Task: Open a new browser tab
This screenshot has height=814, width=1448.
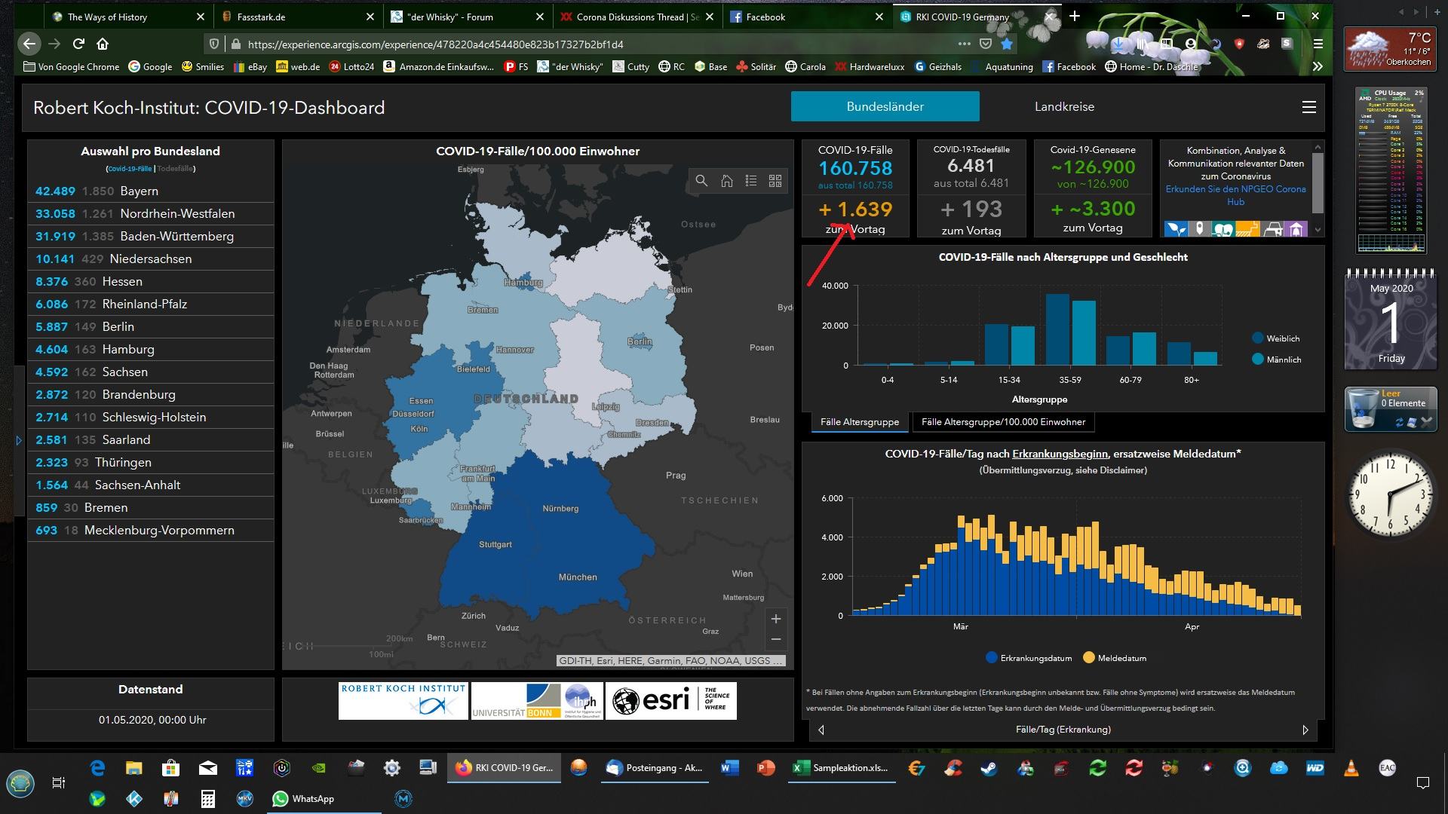Action: (1075, 16)
